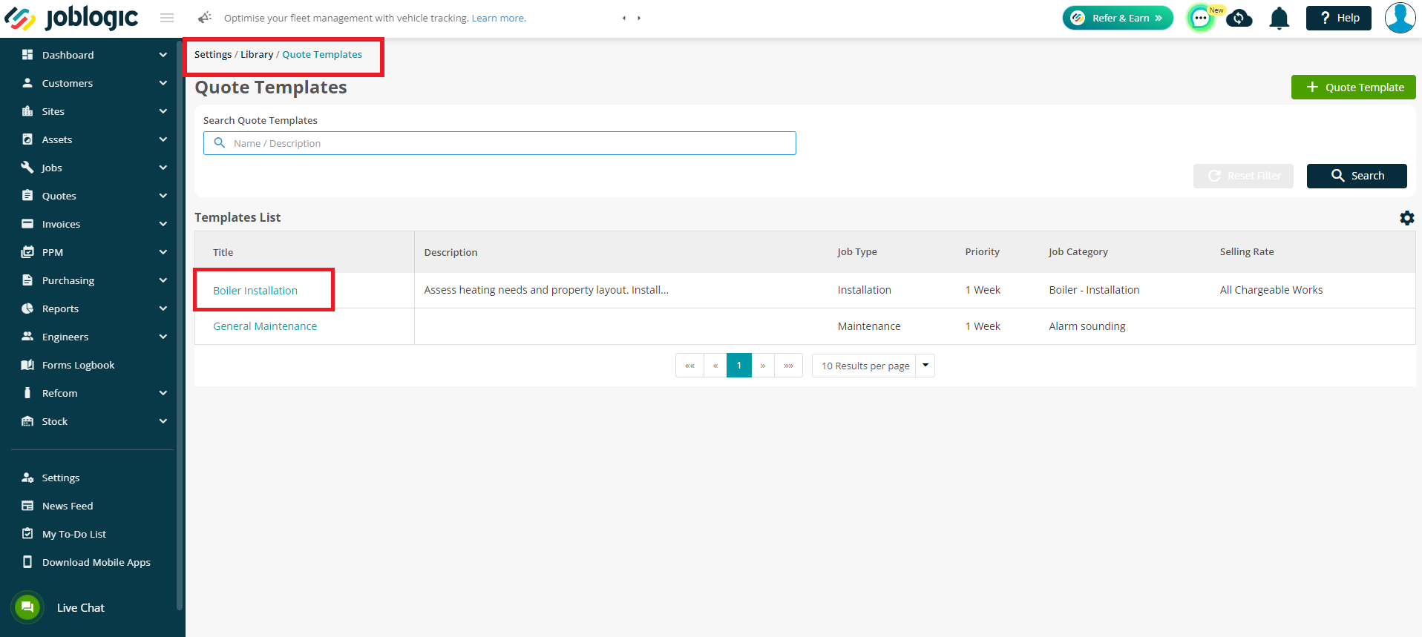This screenshot has height=637, width=1422.
Task: Click the PPM calendar icon
Action: pyautogui.click(x=27, y=252)
